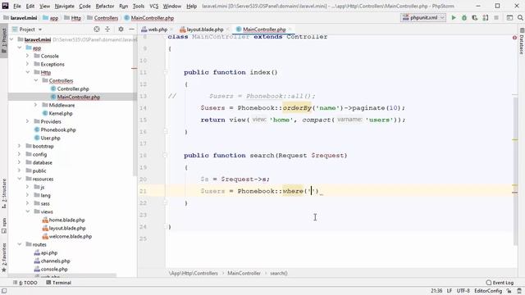Screen dimensions: 525x295
Task: Open the File menu
Action: pos(17,6)
